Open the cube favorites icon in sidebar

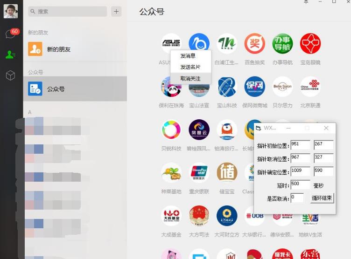pyautogui.click(x=10, y=75)
